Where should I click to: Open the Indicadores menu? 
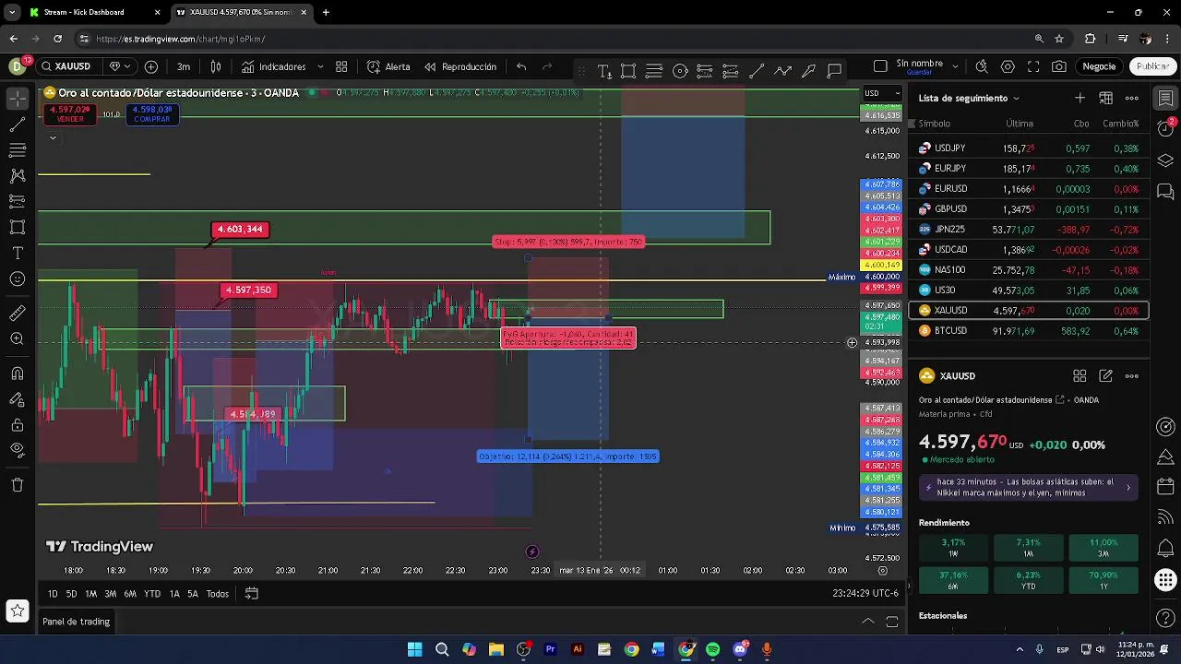click(x=274, y=66)
